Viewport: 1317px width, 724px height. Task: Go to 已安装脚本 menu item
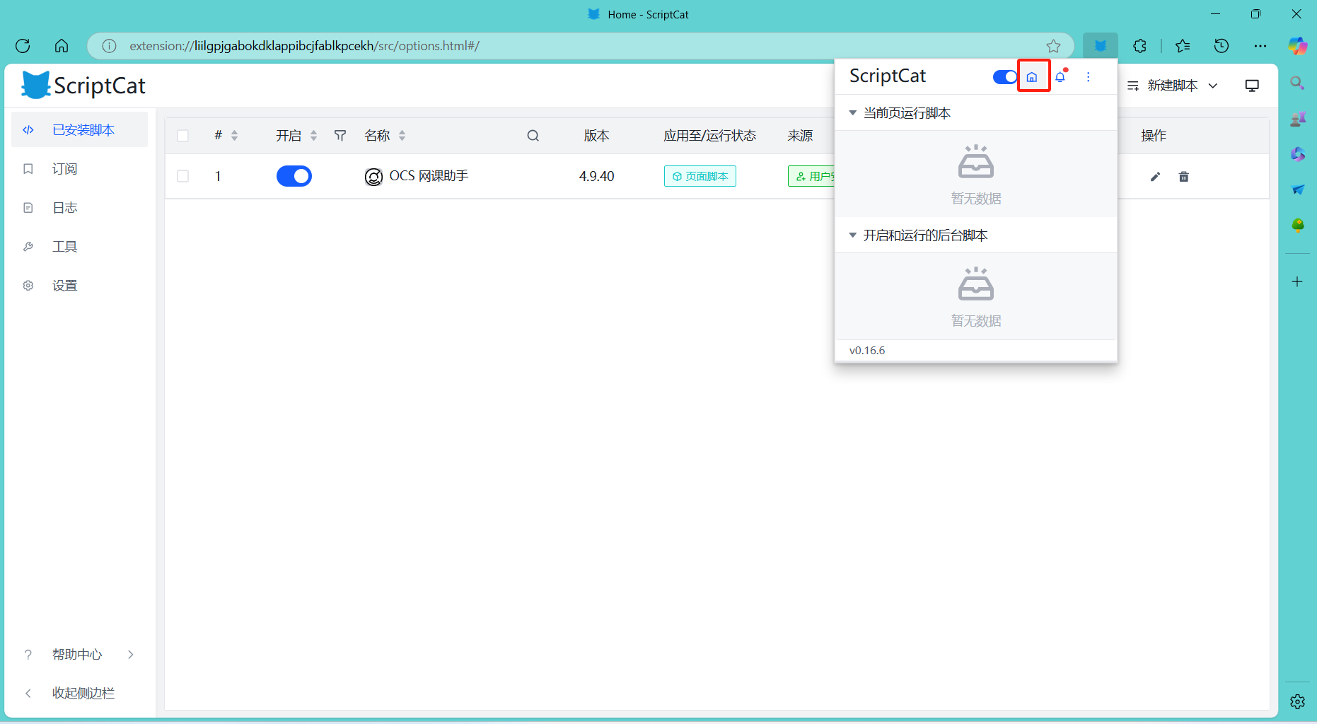pyautogui.click(x=79, y=129)
